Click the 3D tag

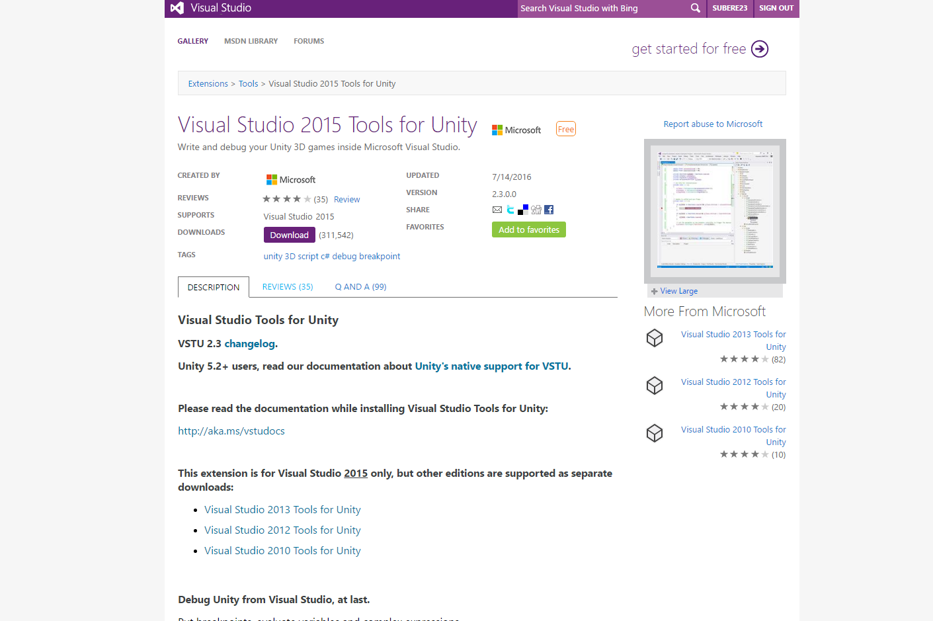(x=290, y=257)
